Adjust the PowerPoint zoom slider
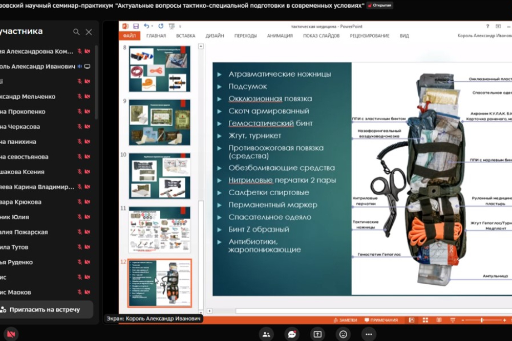This screenshot has height=341, width=512. tap(481, 320)
